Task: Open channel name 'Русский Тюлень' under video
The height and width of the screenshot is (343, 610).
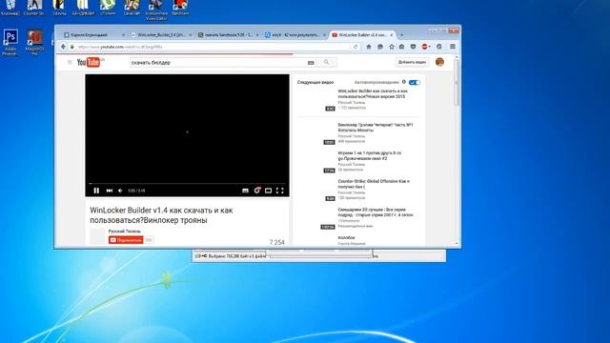Action: coord(125,232)
